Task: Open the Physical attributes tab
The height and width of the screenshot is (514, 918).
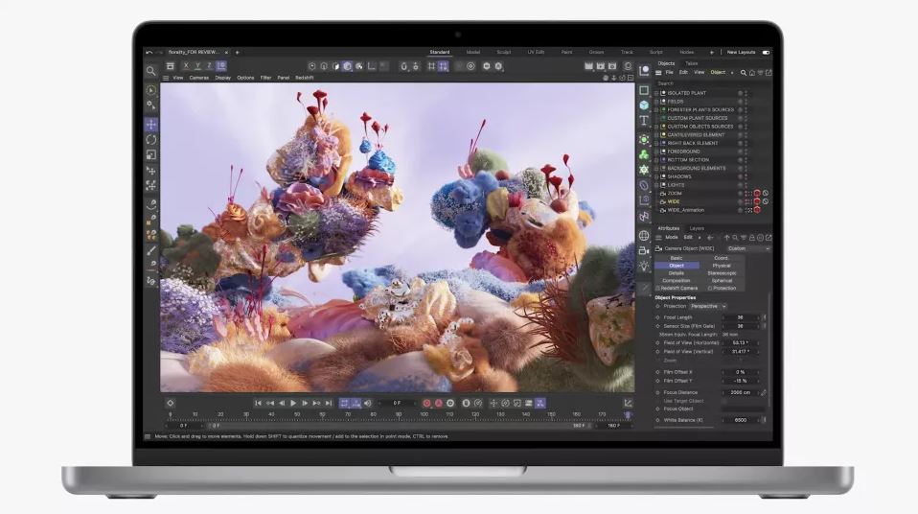Action: coord(722,266)
